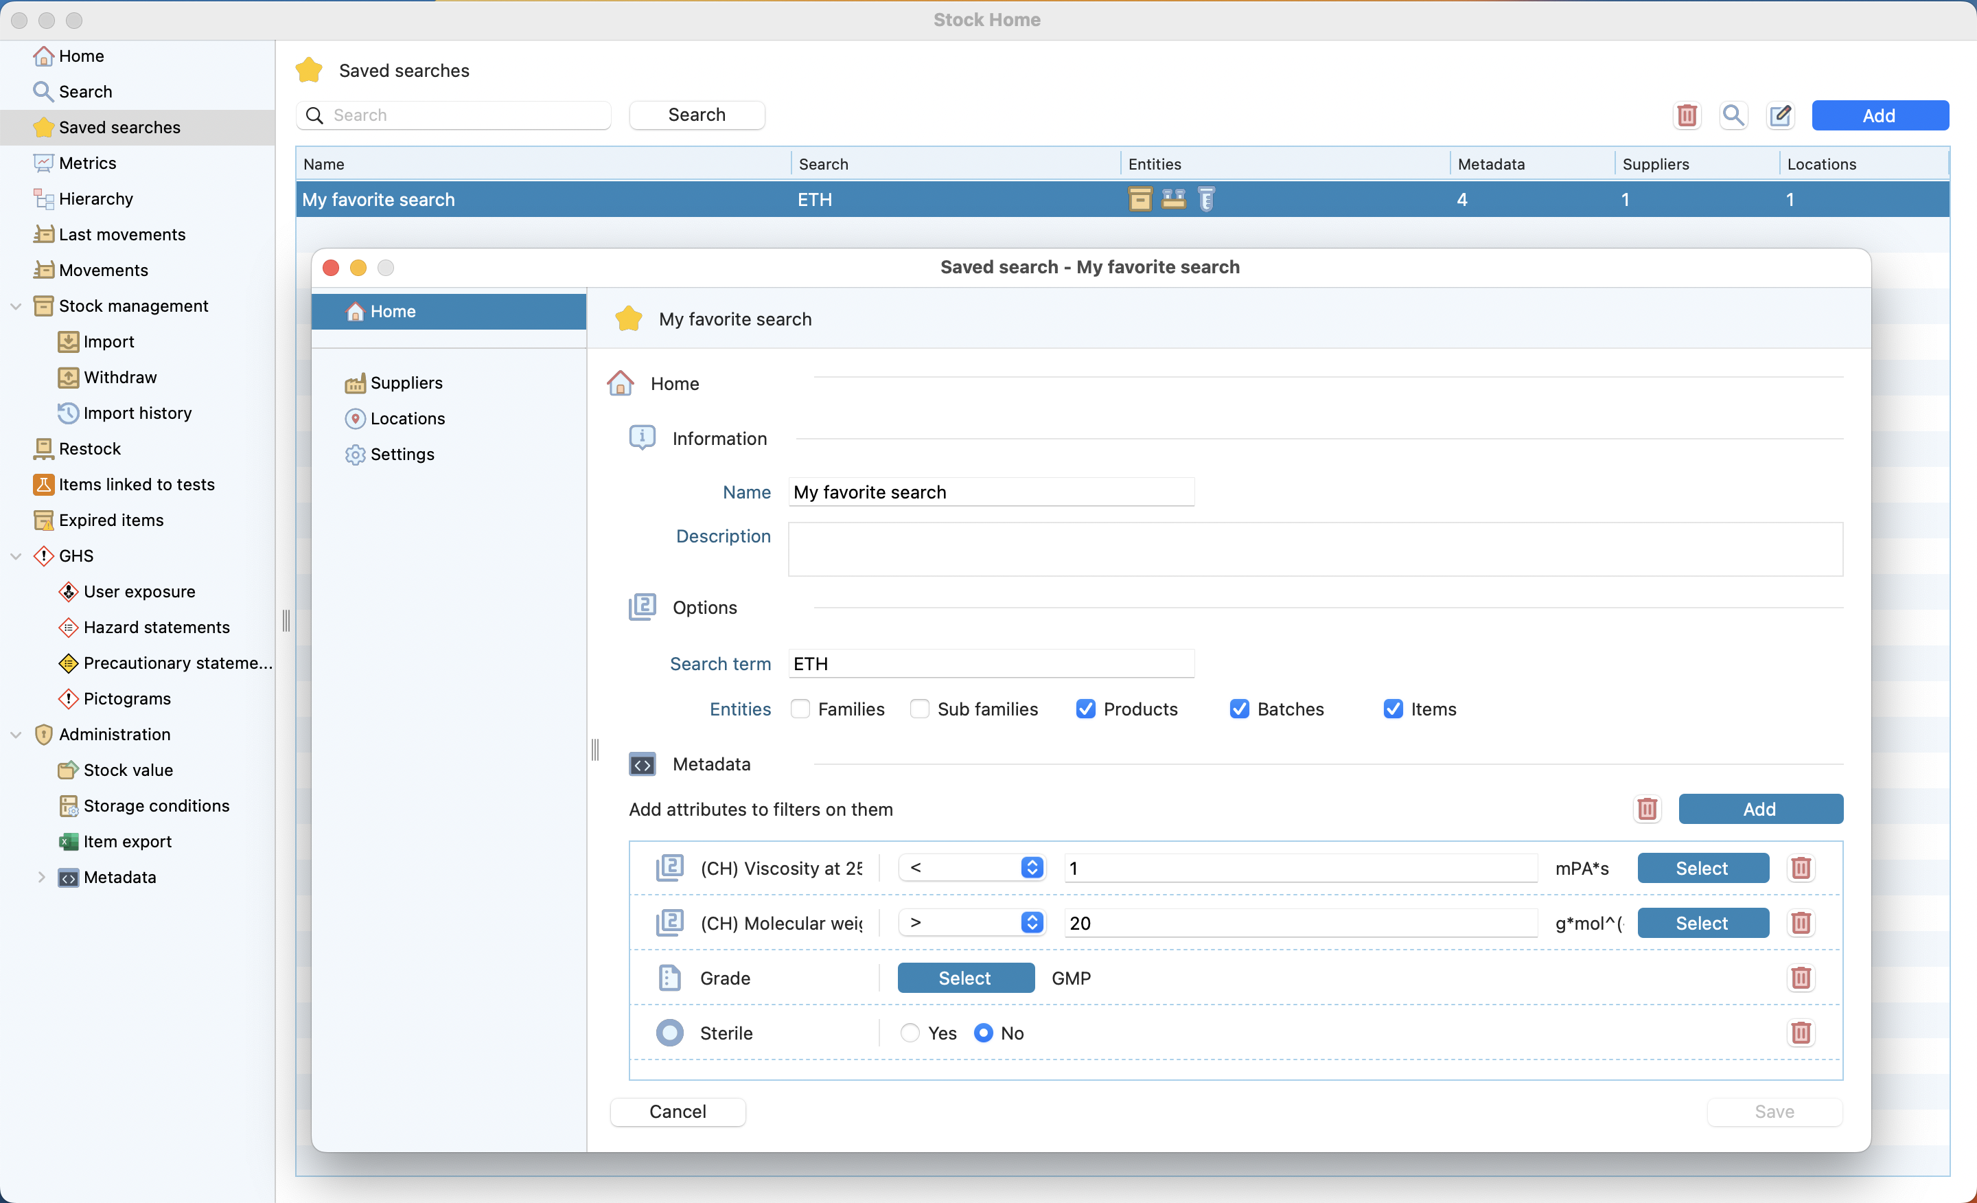Click the edit pencil icon in toolbar

coord(1779,115)
